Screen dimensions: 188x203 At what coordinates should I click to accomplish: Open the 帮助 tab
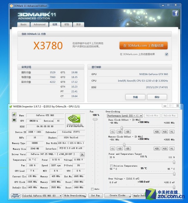coord(67,24)
